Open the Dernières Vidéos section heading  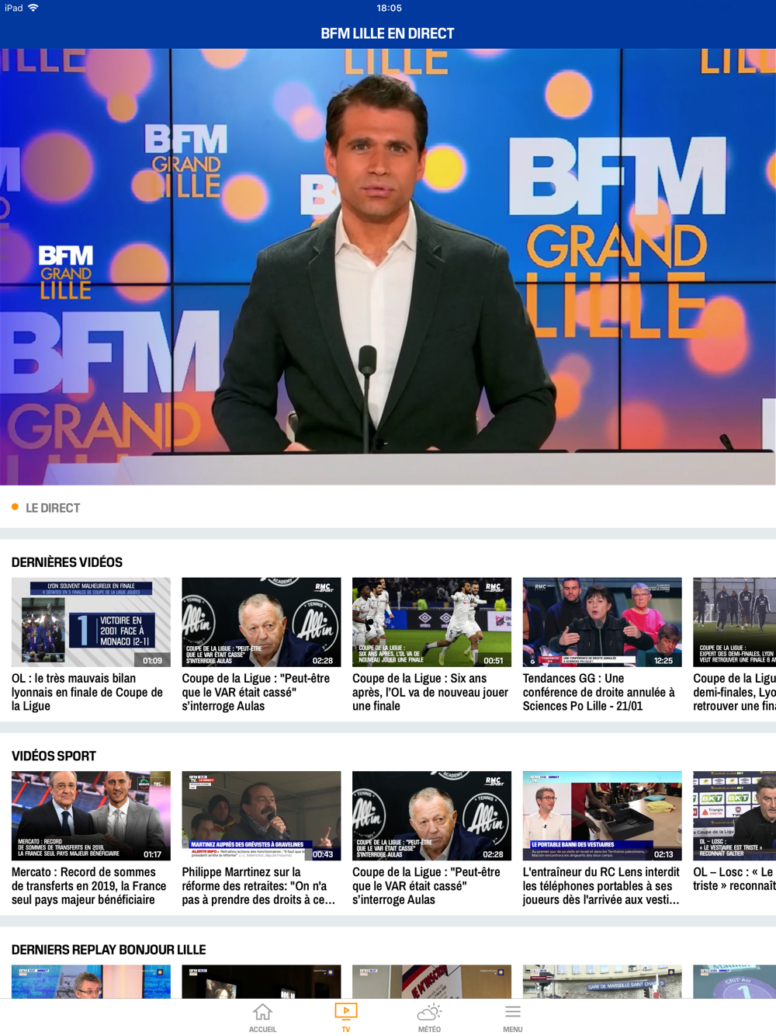[x=67, y=562]
